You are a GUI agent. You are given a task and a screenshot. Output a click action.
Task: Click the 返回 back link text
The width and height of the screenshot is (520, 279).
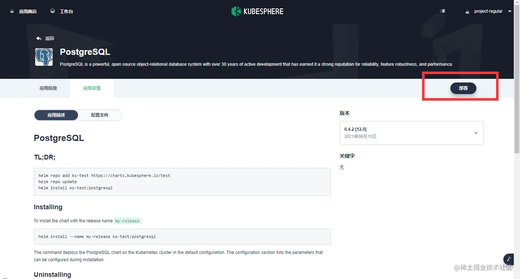point(49,39)
